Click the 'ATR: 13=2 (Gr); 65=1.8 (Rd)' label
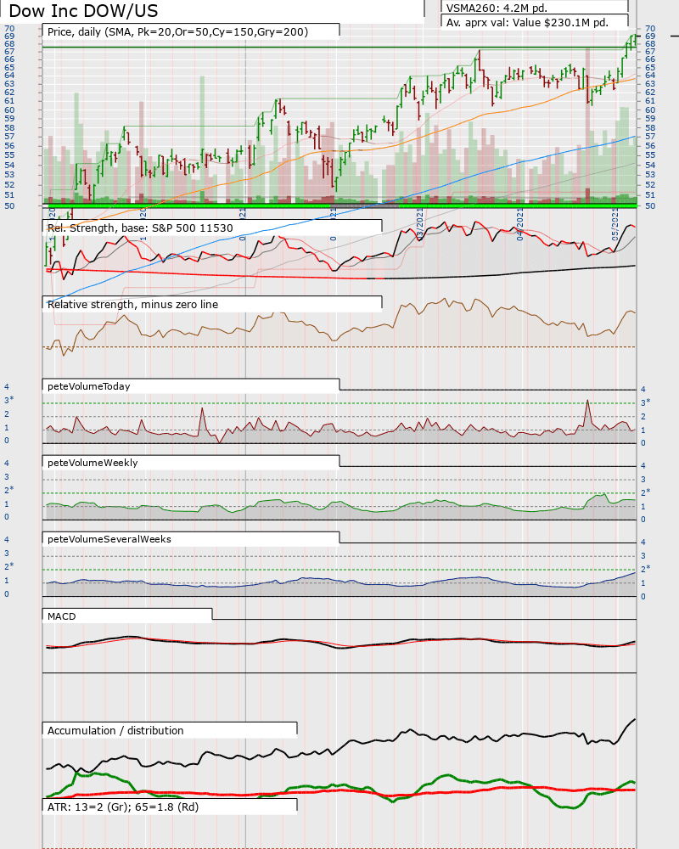 123,807
